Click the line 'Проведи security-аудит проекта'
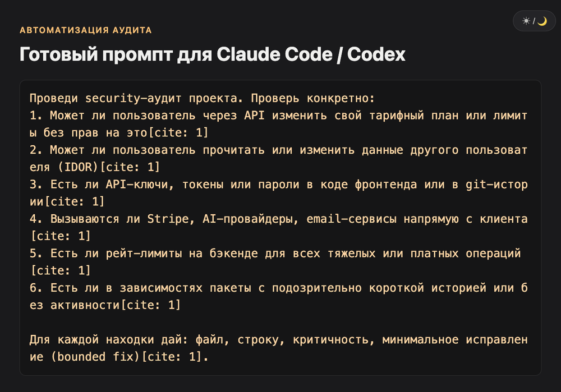 pos(202,98)
